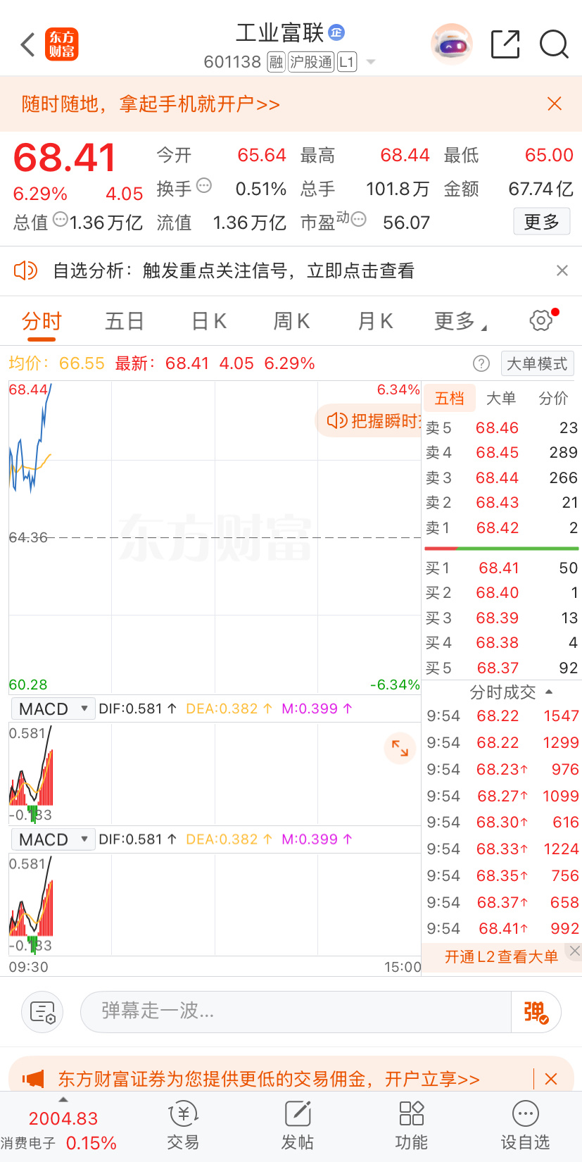Share this stock page
Screen dimensions: 582x1162
click(505, 44)
